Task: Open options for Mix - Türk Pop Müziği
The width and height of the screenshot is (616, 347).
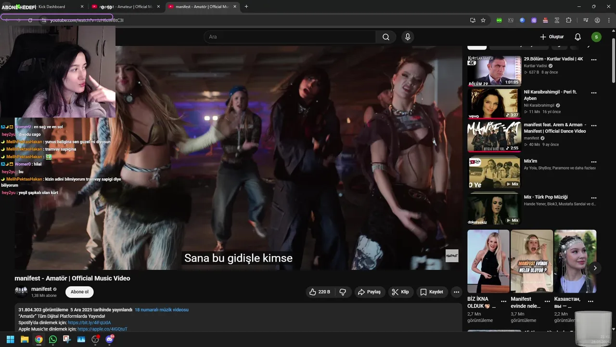Action: (x=594, y=198)
